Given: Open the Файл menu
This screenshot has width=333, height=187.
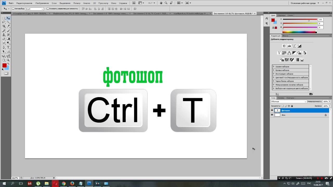Looking at the screenshot, I should [x=11, y=3].
